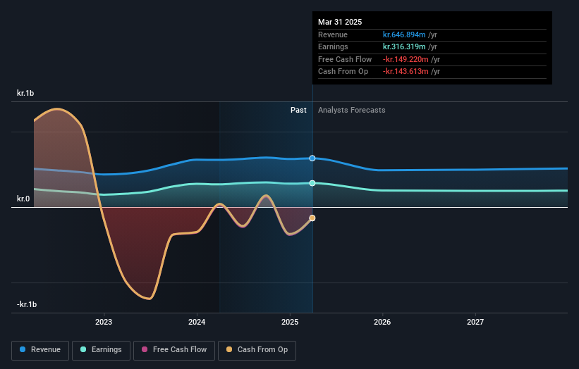The height and width of the screenshot is (369, 579).
Task: Click the Past label
Action: pyautogui.click(x=298, y=111)
